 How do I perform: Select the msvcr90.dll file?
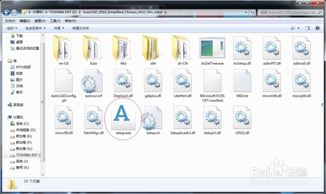(64, 120)
